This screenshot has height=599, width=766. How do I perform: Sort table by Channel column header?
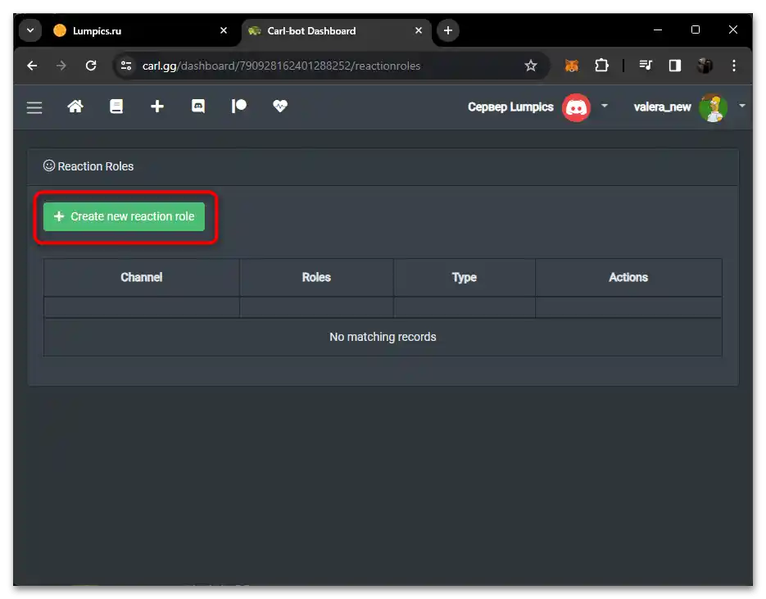pyautogui.click(x=142, y=277)
